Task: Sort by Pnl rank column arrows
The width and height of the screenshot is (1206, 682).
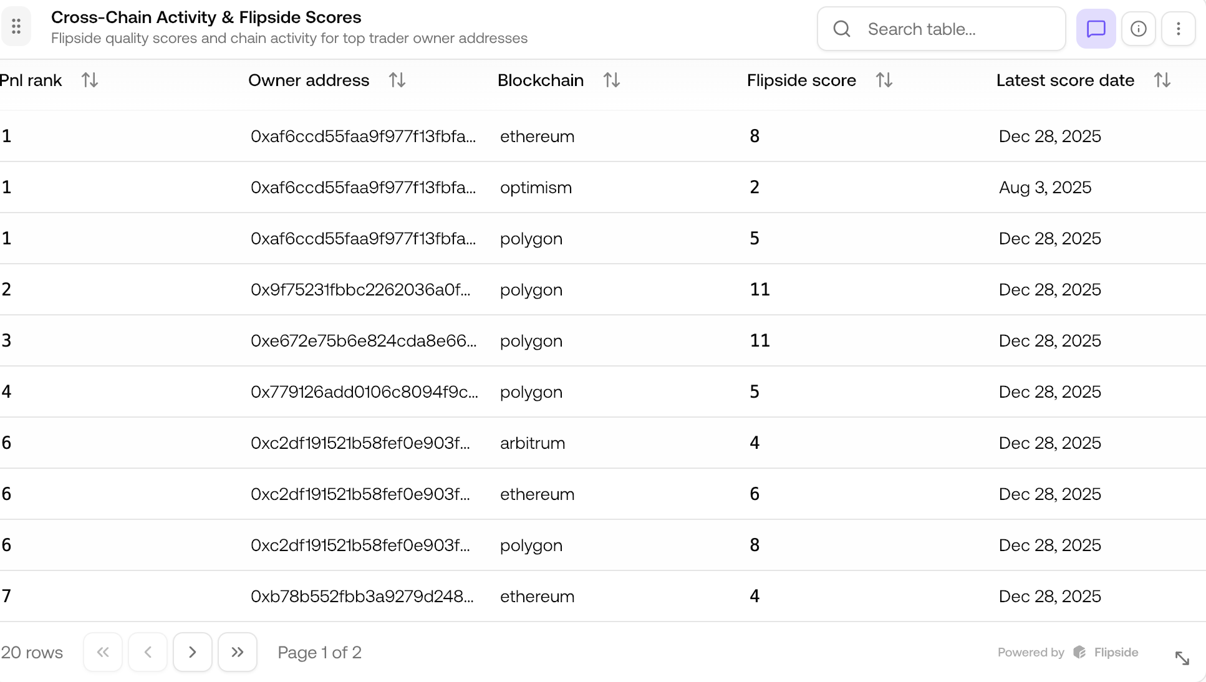Action: [x=90, y=80]
